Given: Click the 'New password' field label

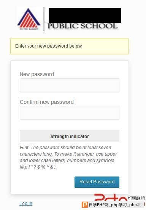Looking at the screenshot, I should point(37,74).
